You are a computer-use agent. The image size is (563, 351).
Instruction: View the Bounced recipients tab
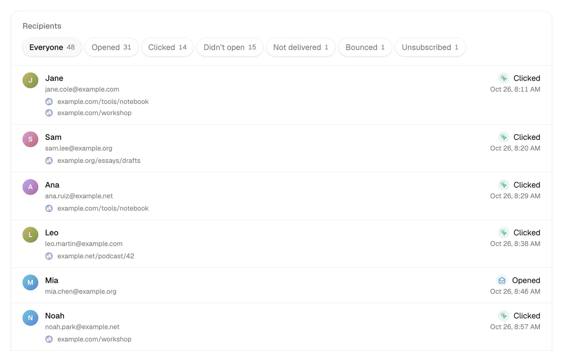click(365, 47)
